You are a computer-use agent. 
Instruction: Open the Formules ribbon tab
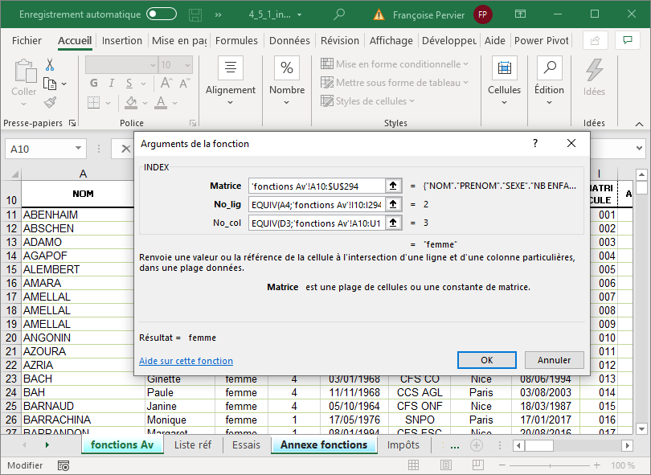236,41
